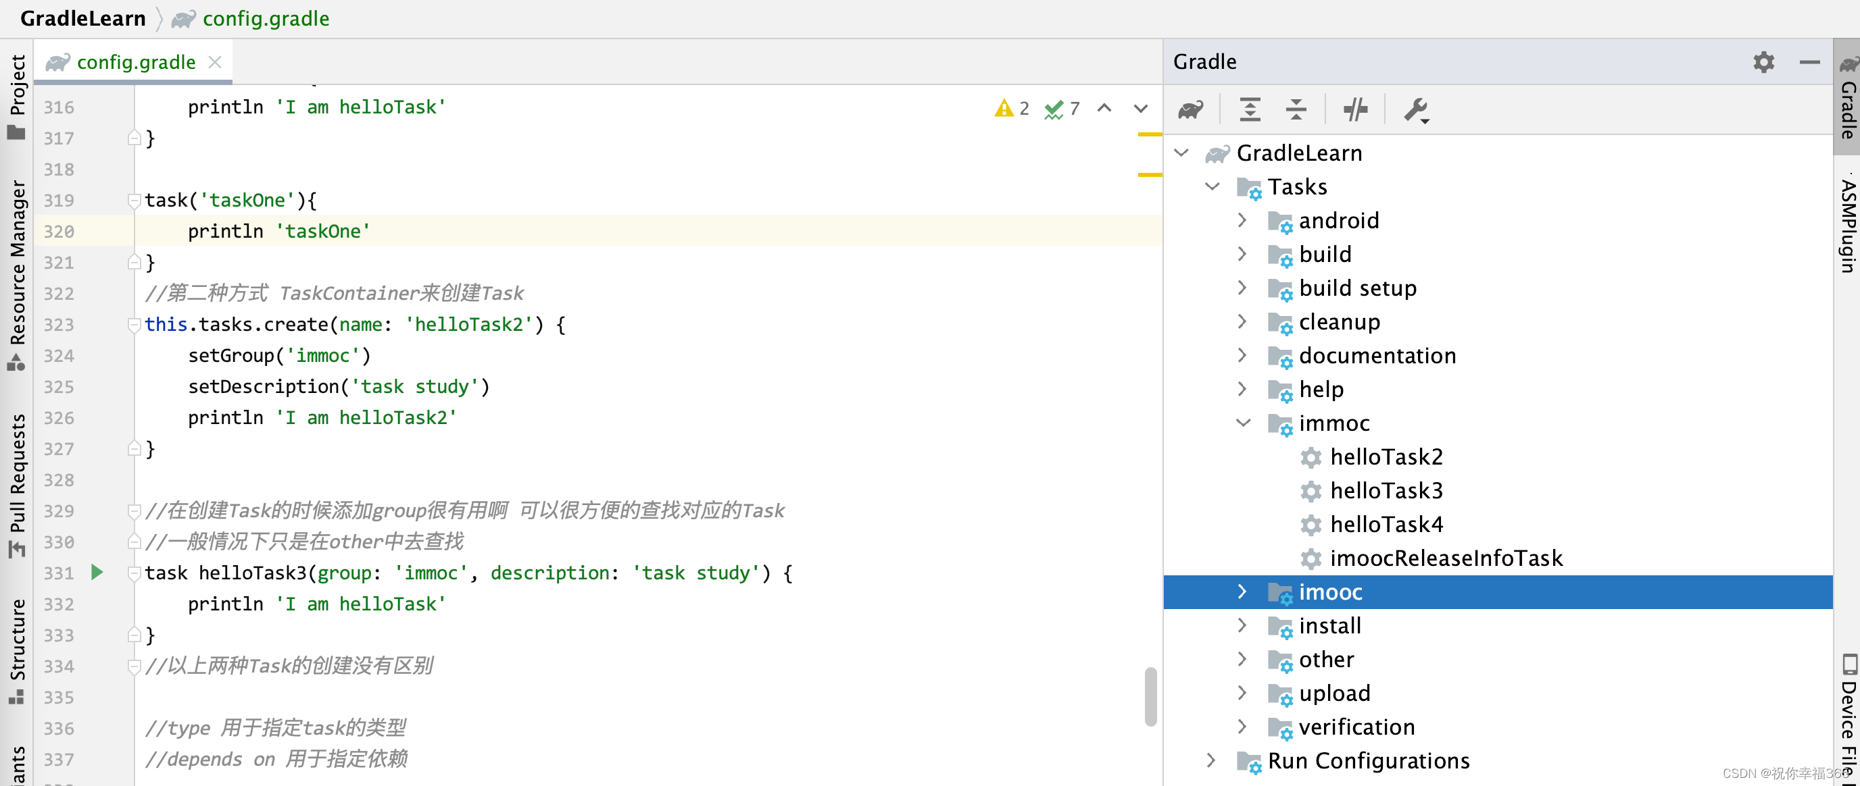Expand the Run Configurations node
Image resolution: width=1860 pixels, height=786 pixels.
tap(1212, 760)
